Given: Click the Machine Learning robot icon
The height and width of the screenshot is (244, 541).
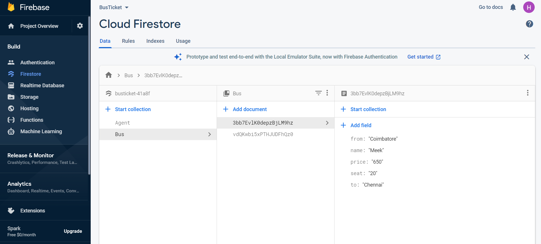Looking at the screenshot, I should click(x=11, y=131).
